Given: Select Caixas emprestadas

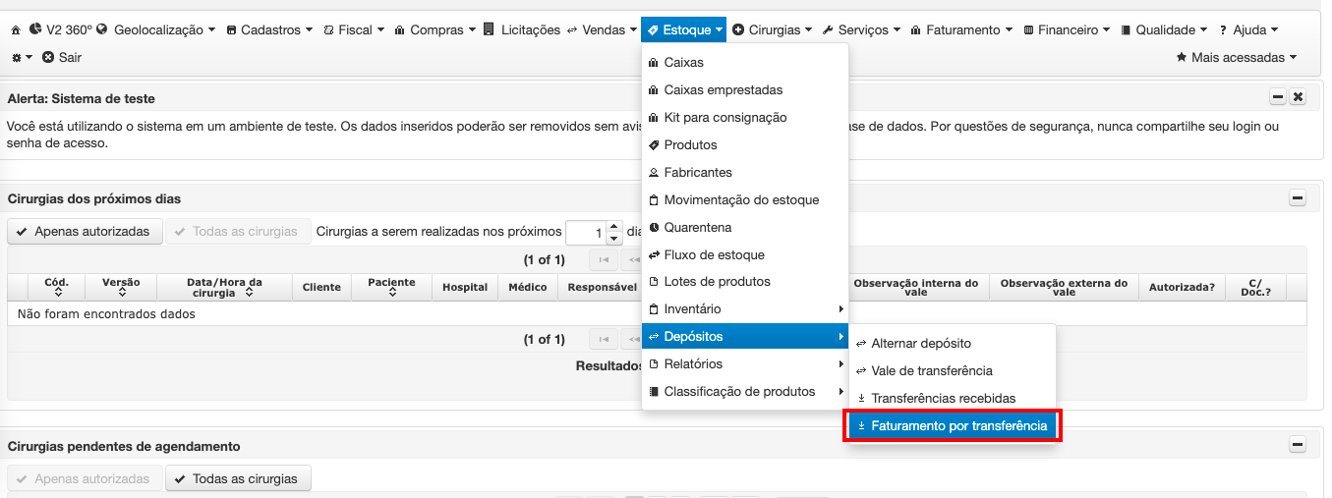Looking at the screenshot, I should point(744,90).
